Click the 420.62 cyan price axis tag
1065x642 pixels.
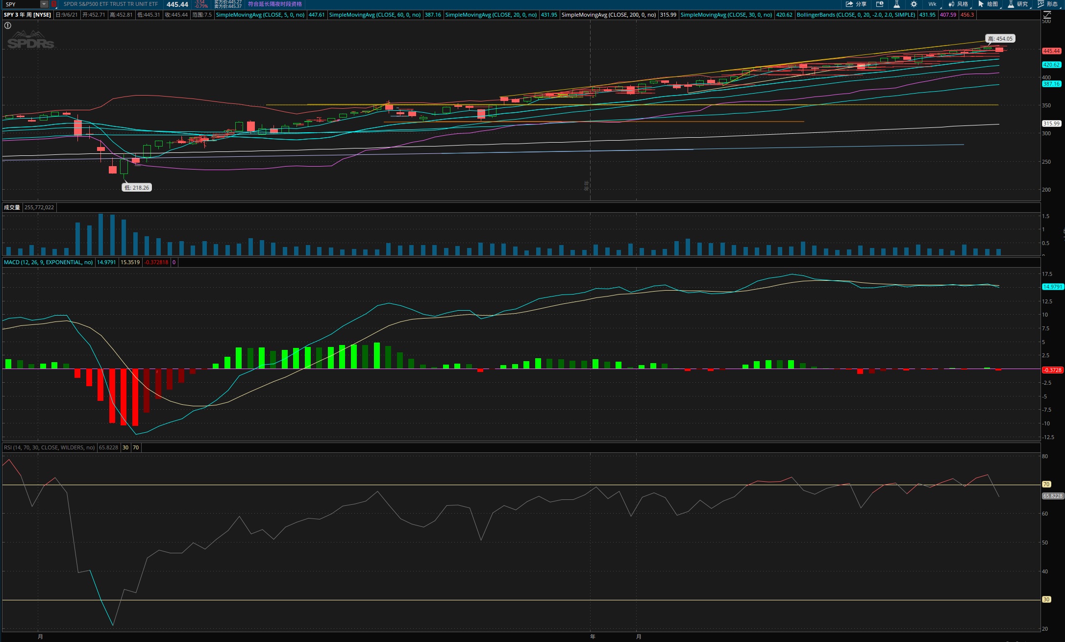pyautogui.click(x=1051, y=65)
